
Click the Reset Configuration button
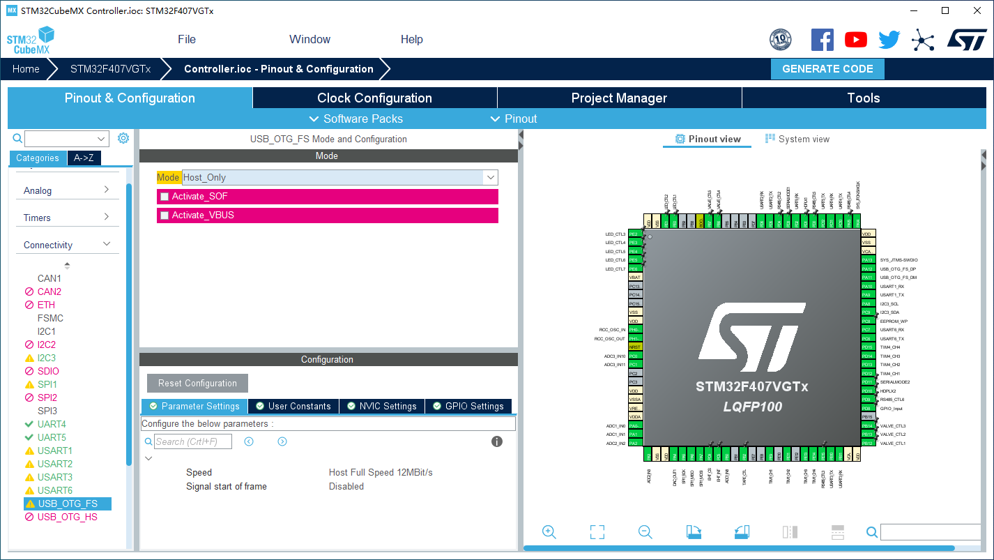coord(197,383)
